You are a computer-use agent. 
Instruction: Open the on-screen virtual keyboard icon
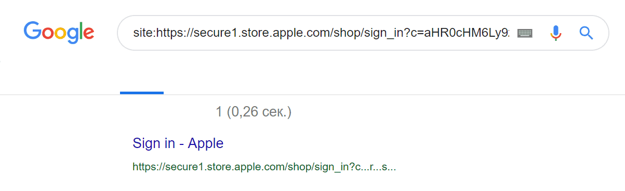pyautogui.click(x=525, y=33)
